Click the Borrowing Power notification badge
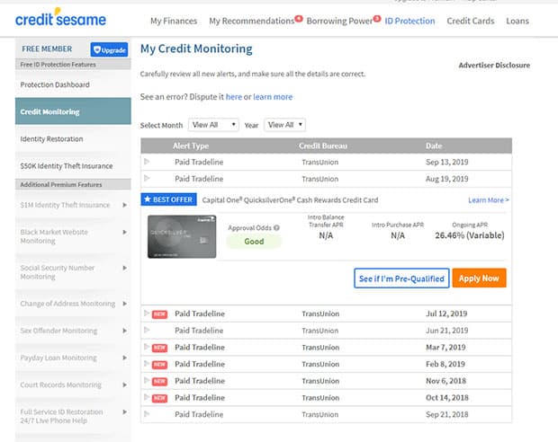Viewport: 558px width, 442px height. click(377, 18)
